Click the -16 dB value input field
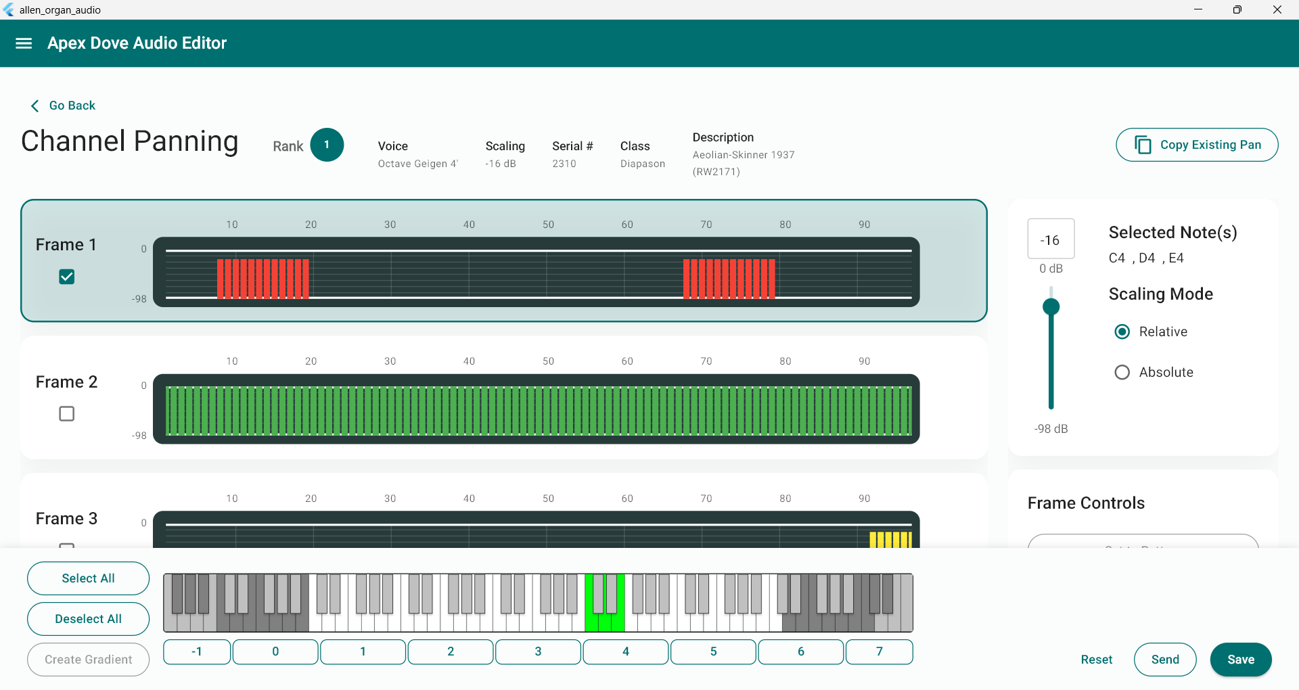This screenshot has height=690, width=1299. 1050,239
